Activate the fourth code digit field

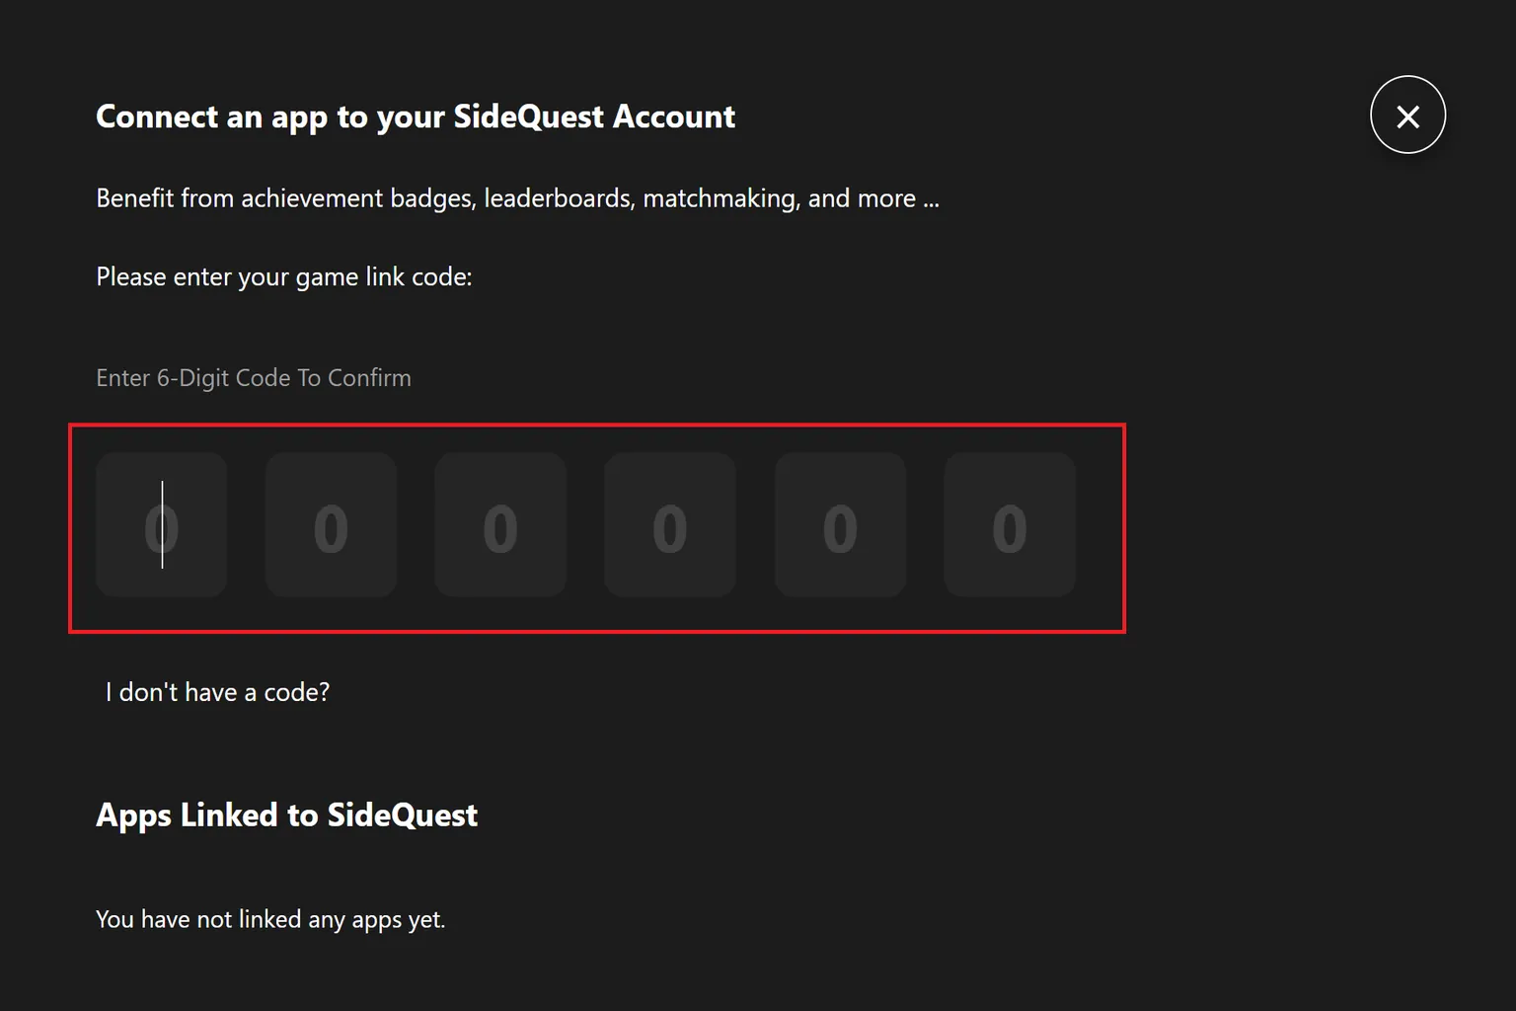coord(670,525)
